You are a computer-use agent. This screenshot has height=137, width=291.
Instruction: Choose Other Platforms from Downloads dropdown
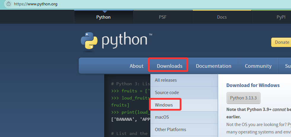click(x=184, y=130)
